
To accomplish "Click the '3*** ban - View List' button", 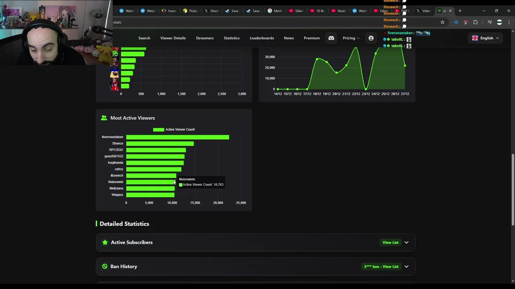I will [x=381, y=267].
